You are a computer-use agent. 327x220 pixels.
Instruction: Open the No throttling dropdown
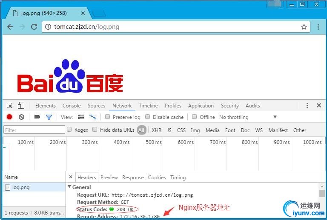tap(248, 117)
